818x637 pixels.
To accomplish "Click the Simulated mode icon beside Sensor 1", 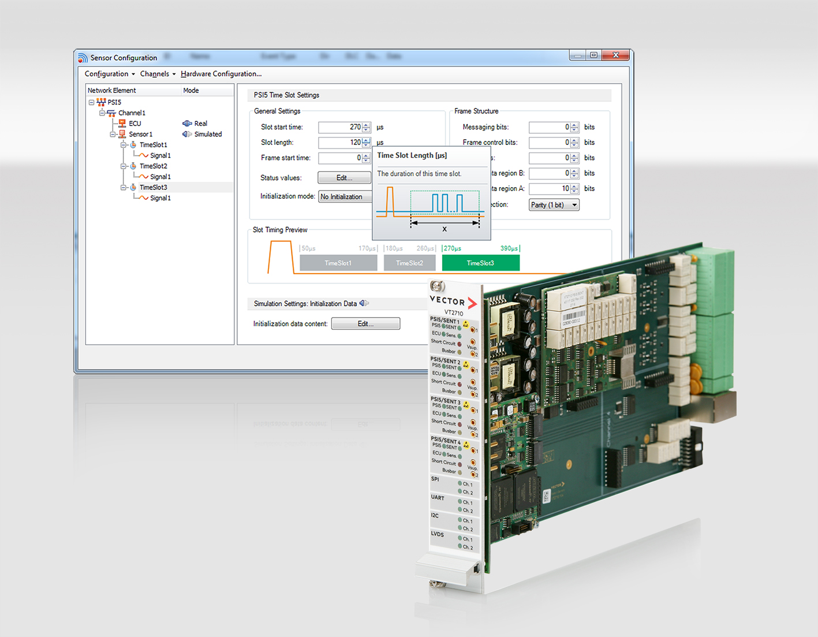I will click(x=188, y=133).
